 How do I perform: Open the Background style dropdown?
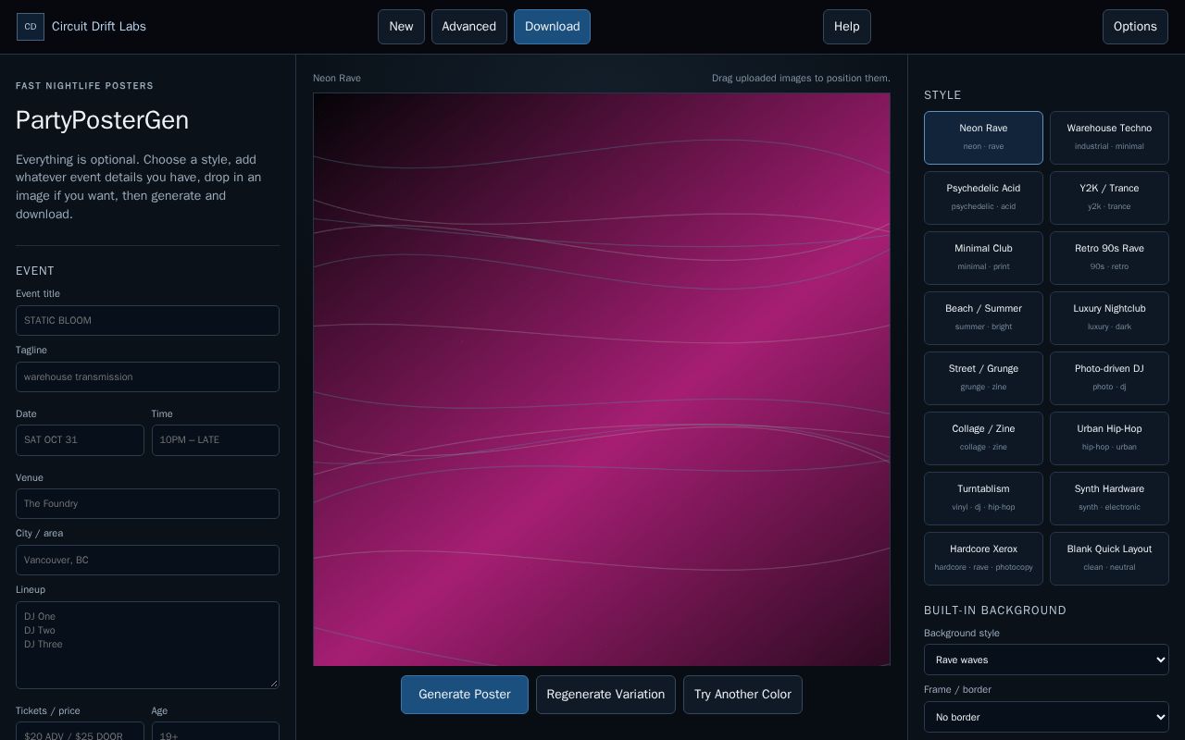pos(1046,660)
